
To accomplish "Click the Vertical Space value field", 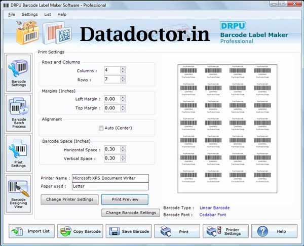I will [112, 158].
